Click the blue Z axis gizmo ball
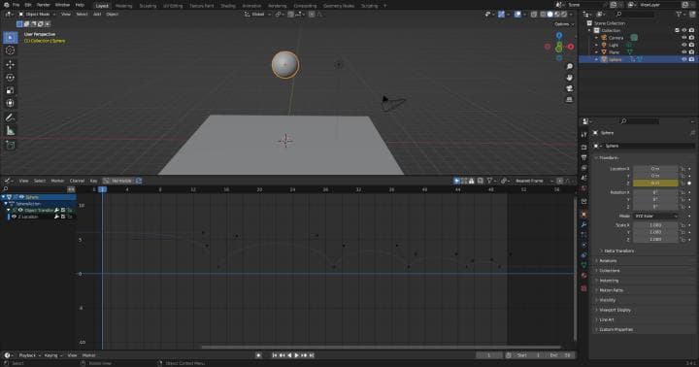The width and height of the screenshot is (699, 367). pos(559,35)
